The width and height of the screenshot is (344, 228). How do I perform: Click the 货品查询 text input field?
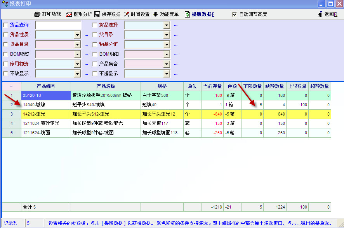point(58,25)
